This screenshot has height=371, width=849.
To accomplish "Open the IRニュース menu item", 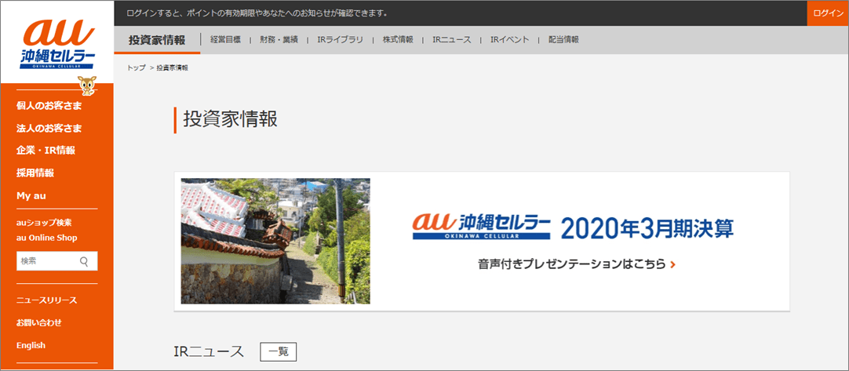I will coord(452,39).
